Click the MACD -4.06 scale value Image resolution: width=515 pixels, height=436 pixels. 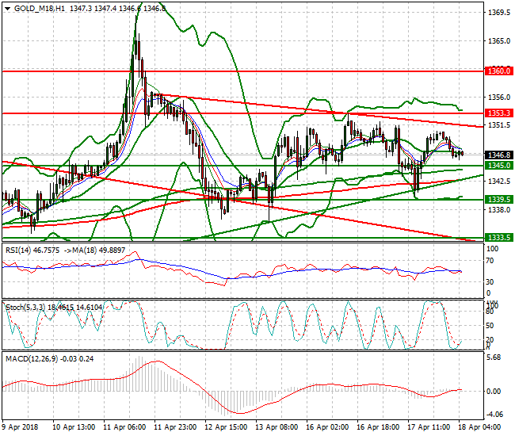(x=494, y=415)
